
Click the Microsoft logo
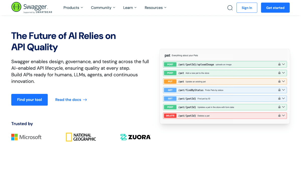point(26,137)
